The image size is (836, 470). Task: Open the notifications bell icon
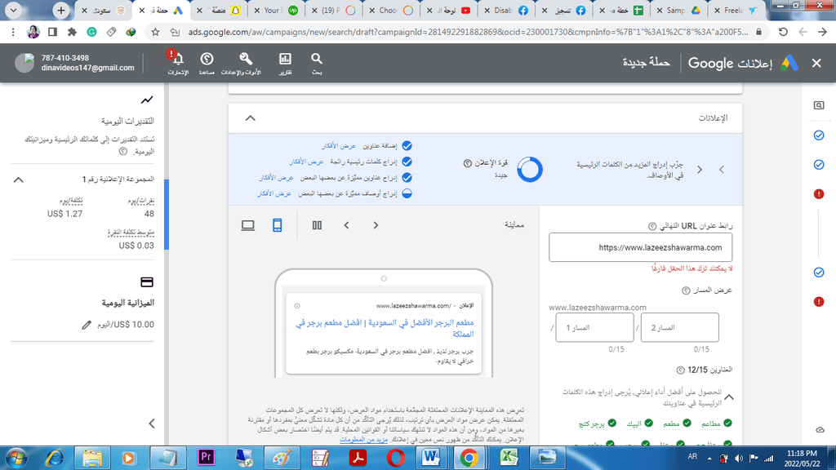[178, 59]
